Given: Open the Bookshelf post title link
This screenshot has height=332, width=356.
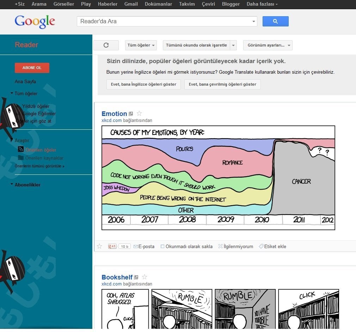Looking at the screenshot, I should click(x=117, y=277).
